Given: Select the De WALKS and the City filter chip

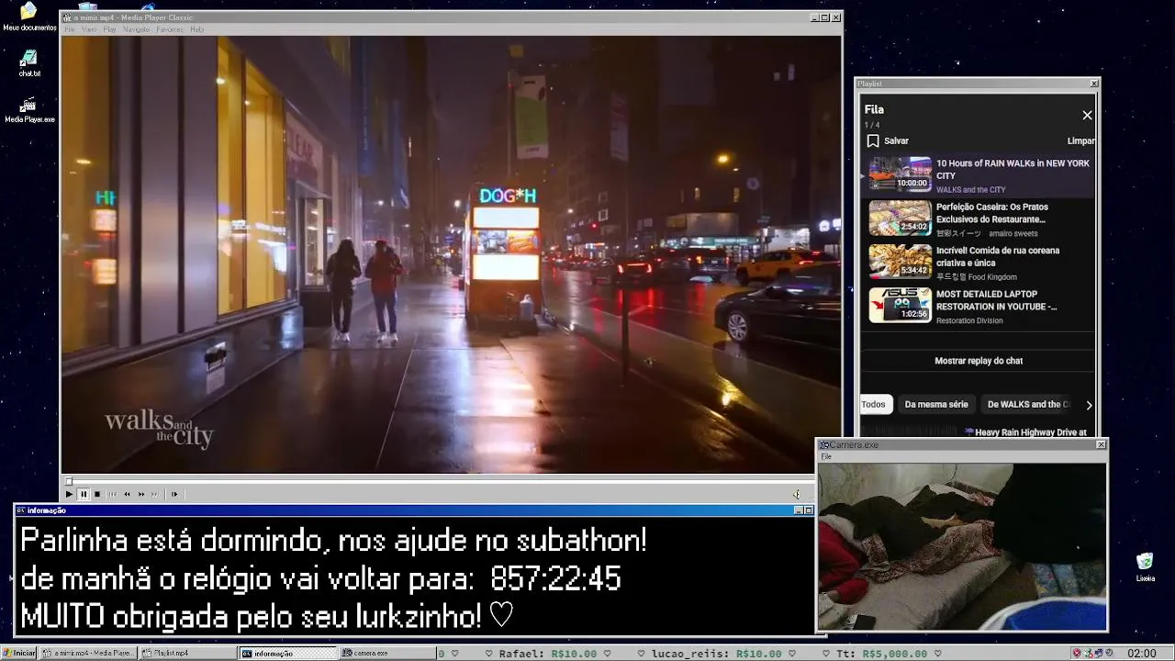Looking at the screenshot, I should coord(1028,404).
